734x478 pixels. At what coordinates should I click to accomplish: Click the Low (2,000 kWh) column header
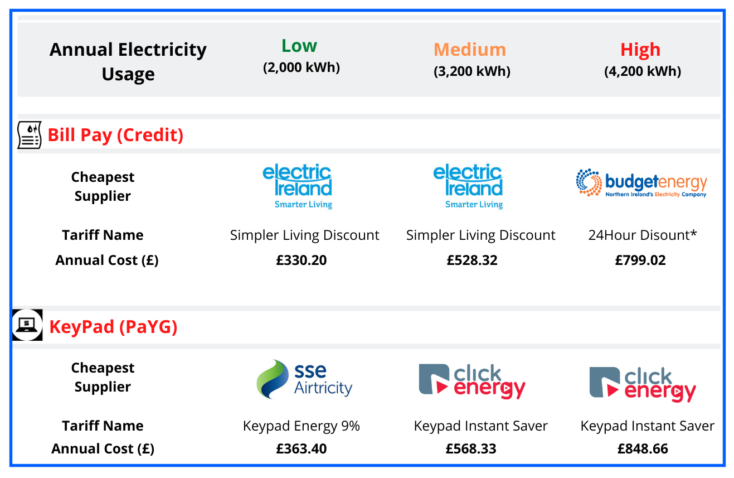coord(301,56)
